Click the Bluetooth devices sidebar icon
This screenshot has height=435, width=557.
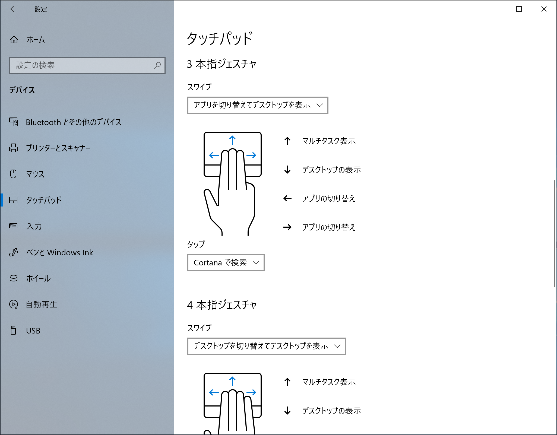click(x=14, y=122)
